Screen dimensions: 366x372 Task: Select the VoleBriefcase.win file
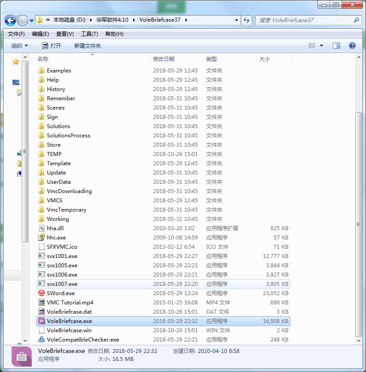(69, 330)
